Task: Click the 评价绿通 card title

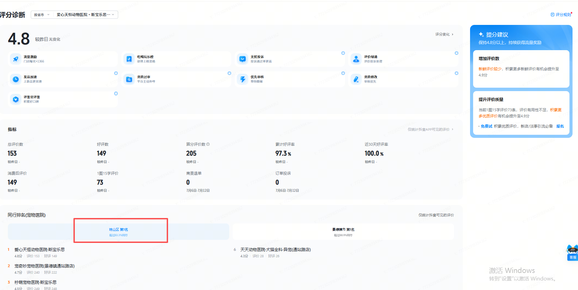Action: tap(371, 57)
